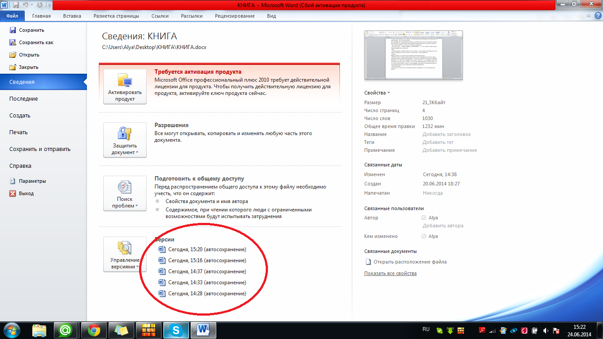The height and width of the screenshot is (339, 603).
Task: Click the red Adobe tray icon
Action: pos(482,330)
